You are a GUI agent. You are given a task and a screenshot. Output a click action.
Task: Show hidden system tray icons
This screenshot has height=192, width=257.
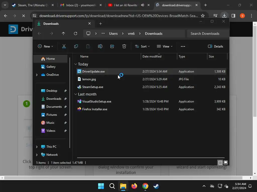click(x=204, y=186)
